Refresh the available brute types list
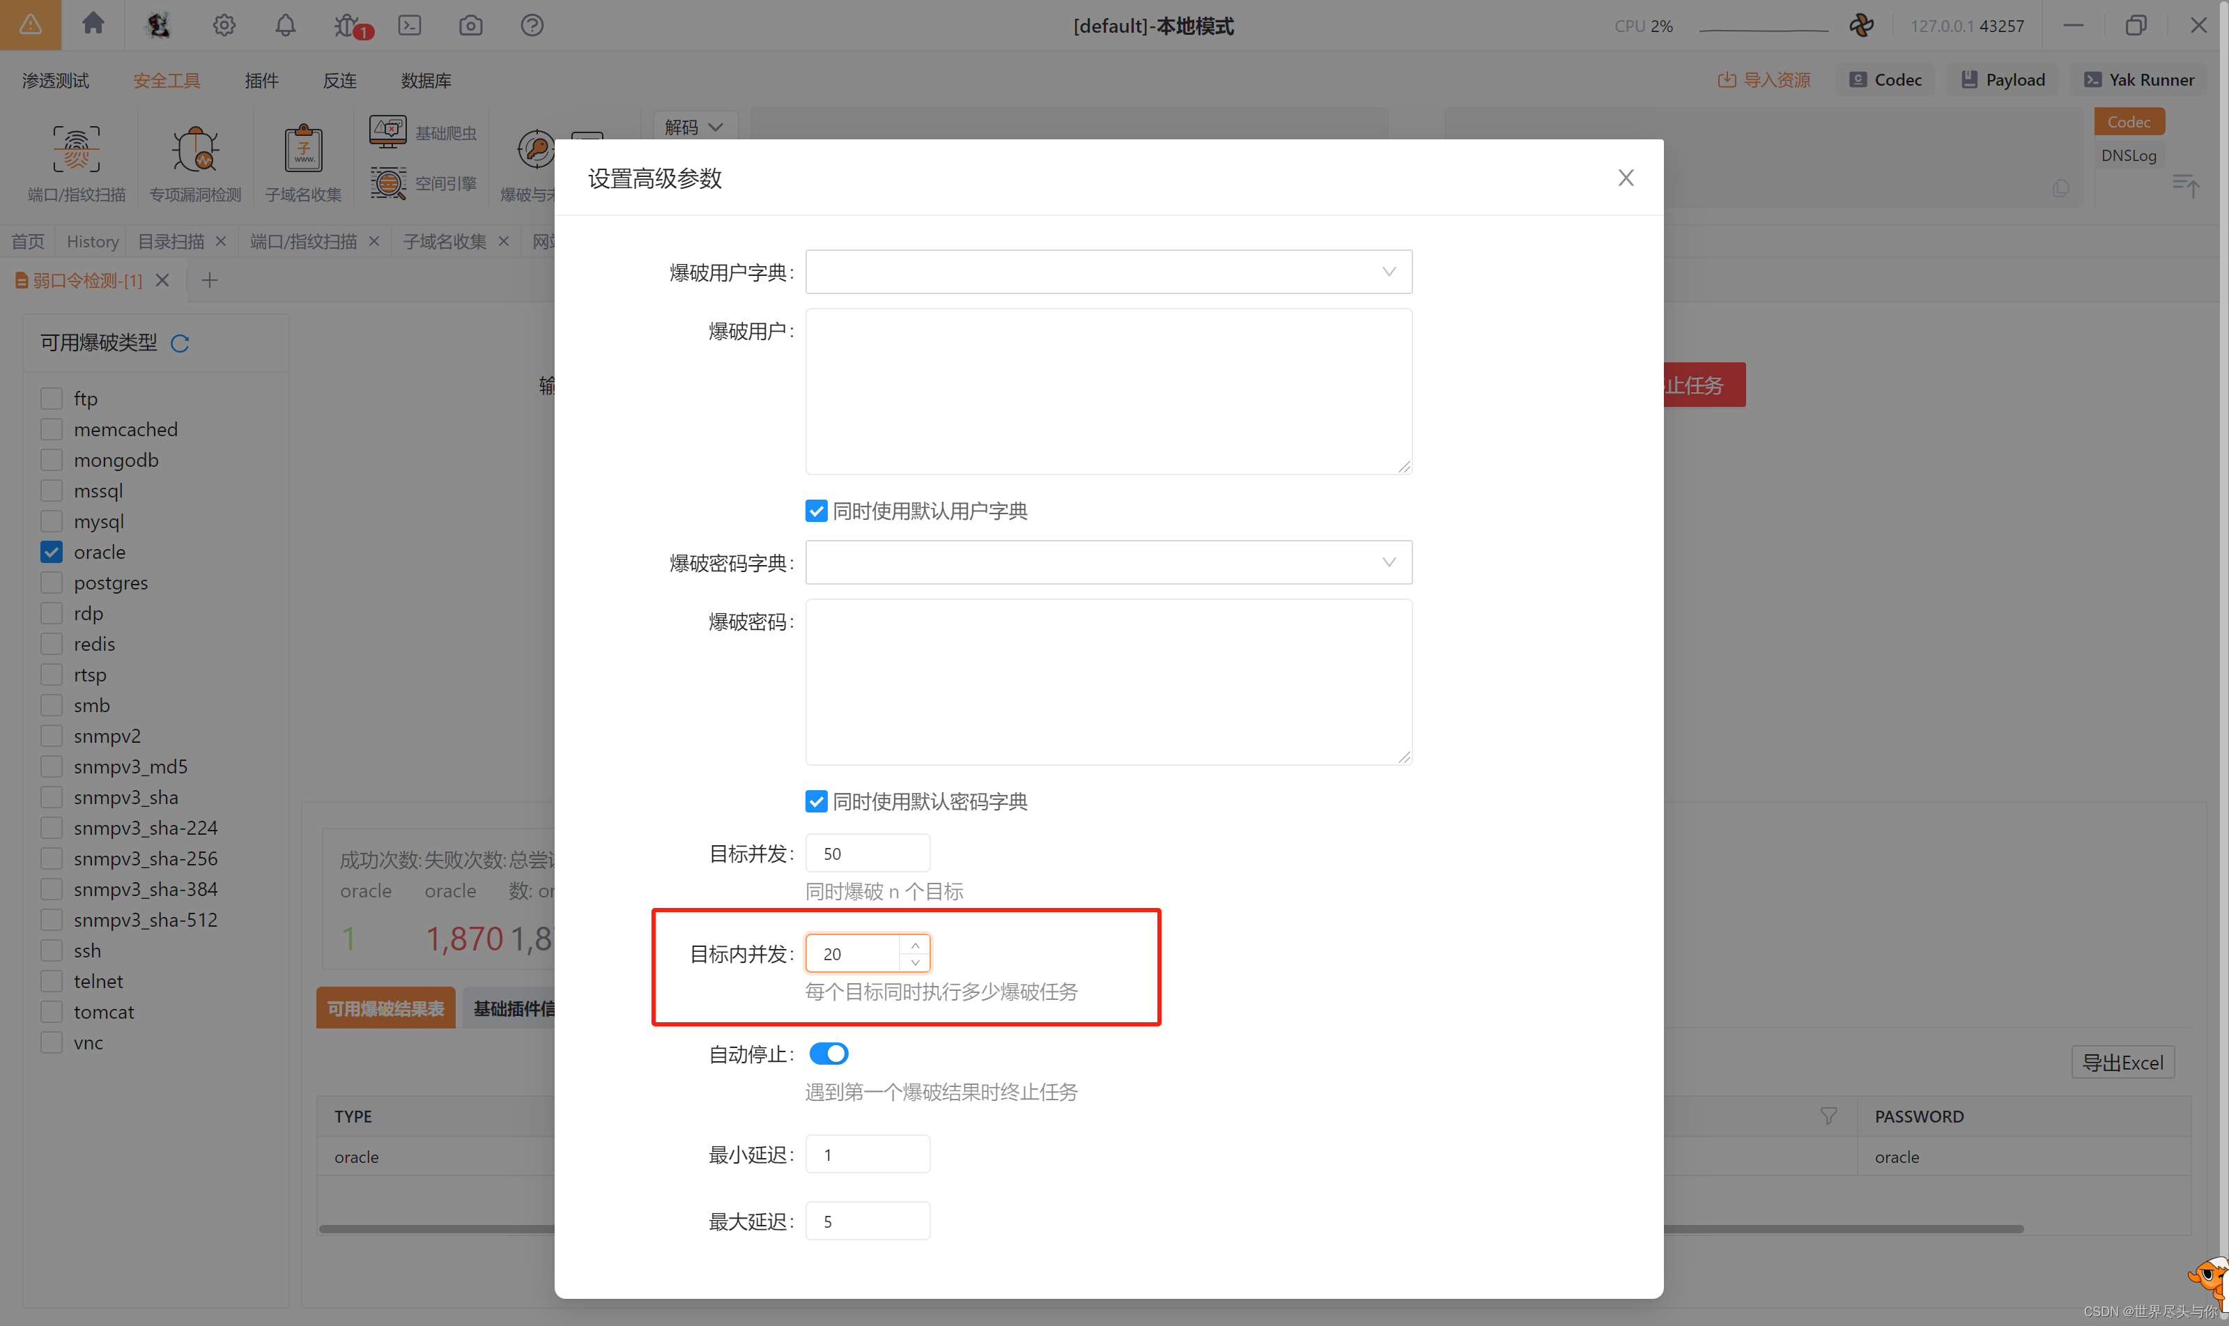 coord(180,343)
